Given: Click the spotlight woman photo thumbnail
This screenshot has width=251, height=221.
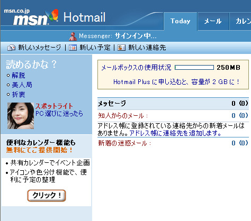Looking at the screenshot, I should click(21, 116).
